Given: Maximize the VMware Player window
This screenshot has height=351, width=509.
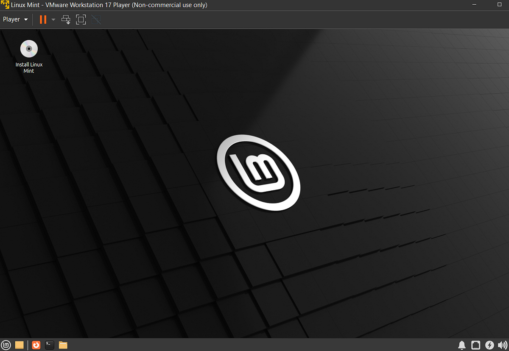Looking at the screenshot, I should point(499,5).
